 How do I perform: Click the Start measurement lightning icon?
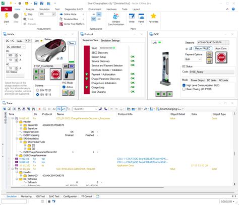point(7,16)
